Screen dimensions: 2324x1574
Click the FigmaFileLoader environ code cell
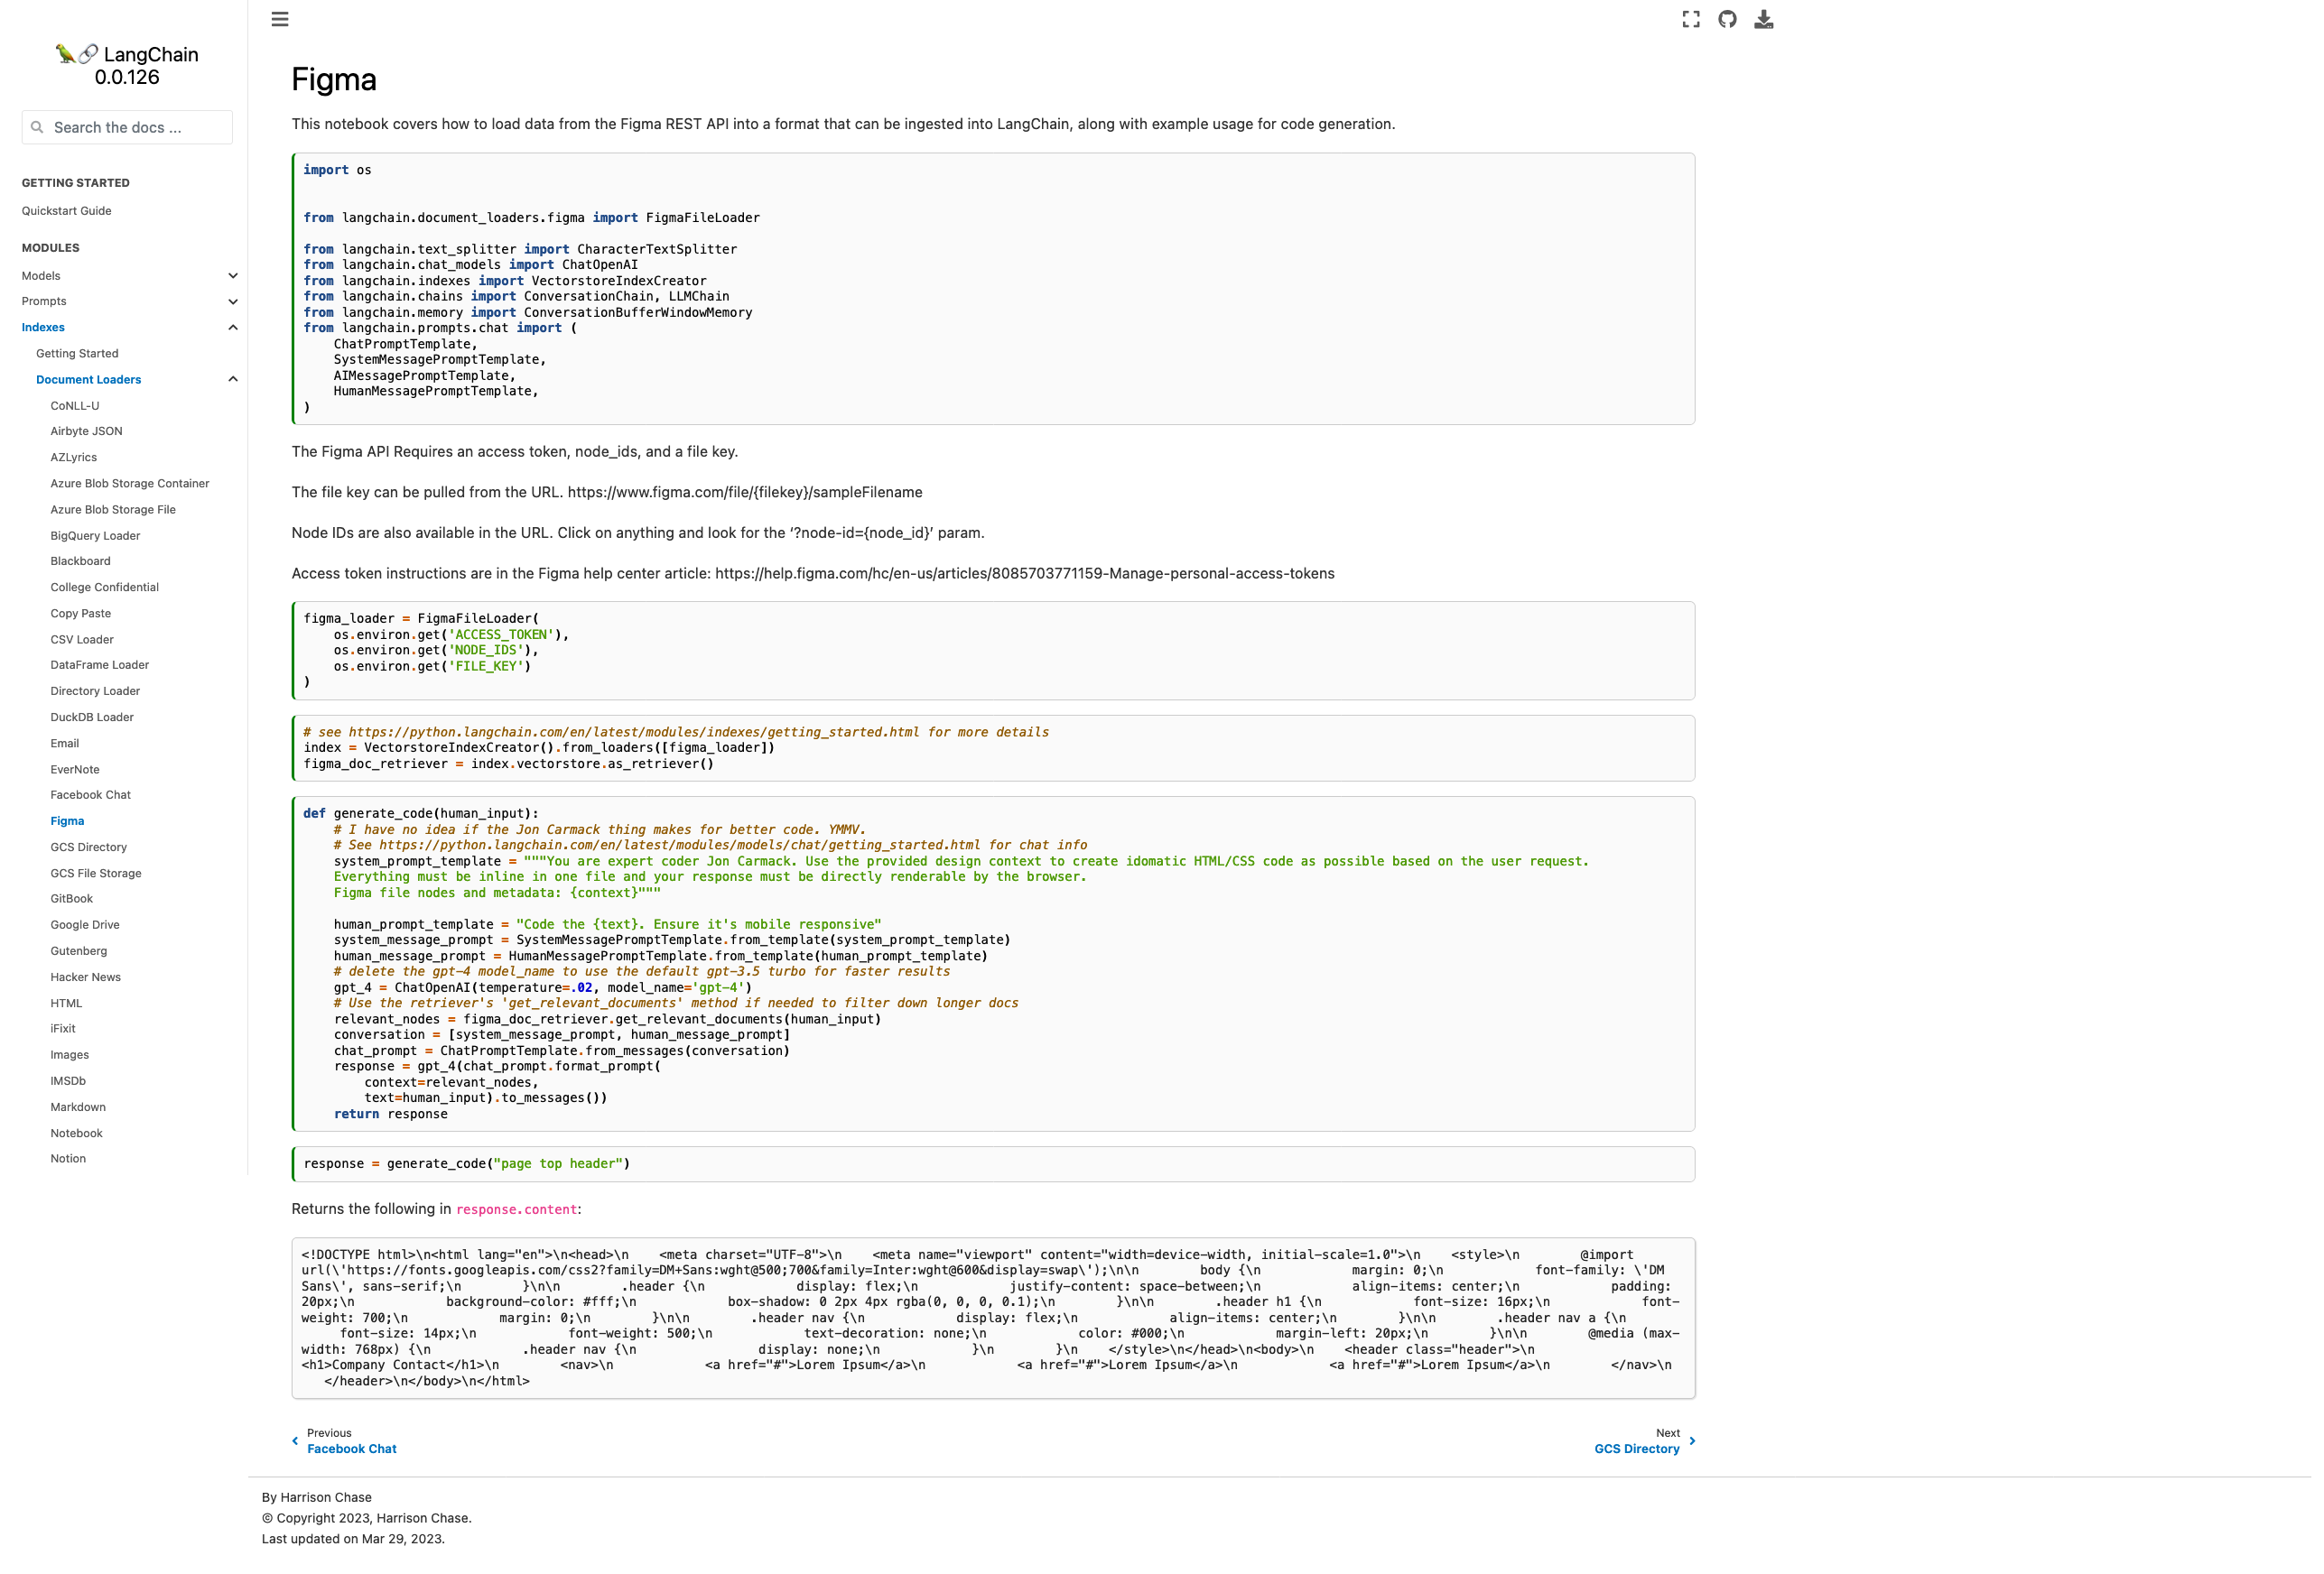point(993,651)
